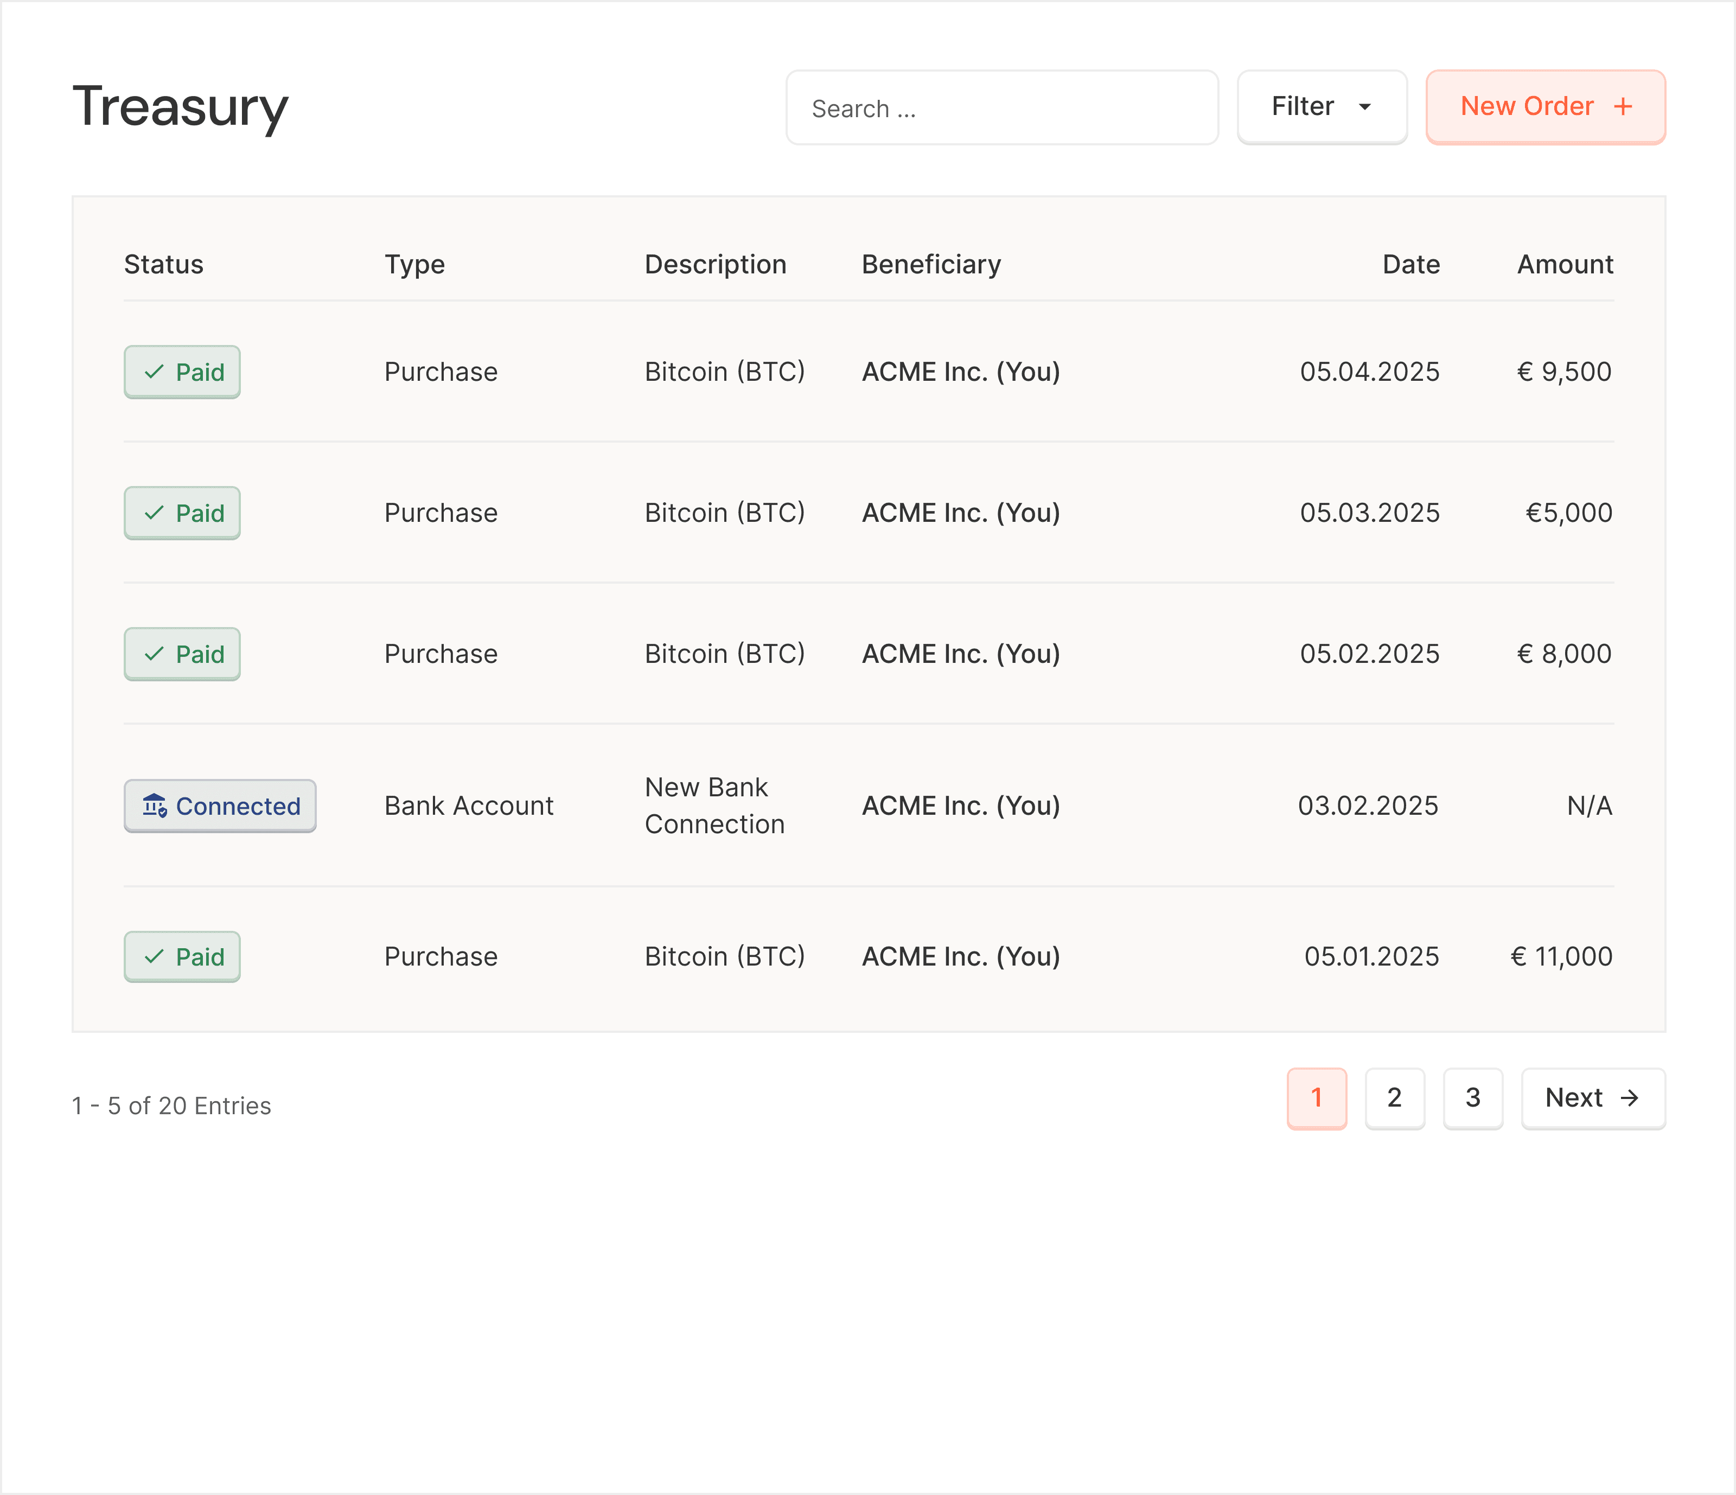Select current page 1 button
1736x1495 pixels.
[x=1317, y=1098]
